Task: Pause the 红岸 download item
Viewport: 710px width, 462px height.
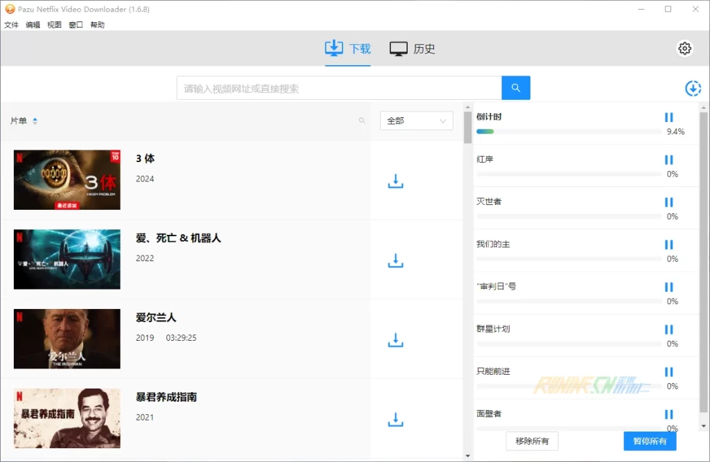Action: tap(669, 160)
